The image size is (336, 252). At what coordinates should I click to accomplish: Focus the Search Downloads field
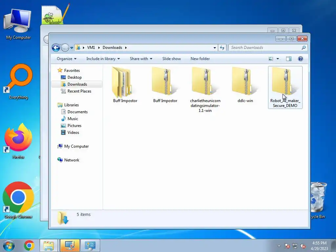pyautogui.click(x=268, y=48)
